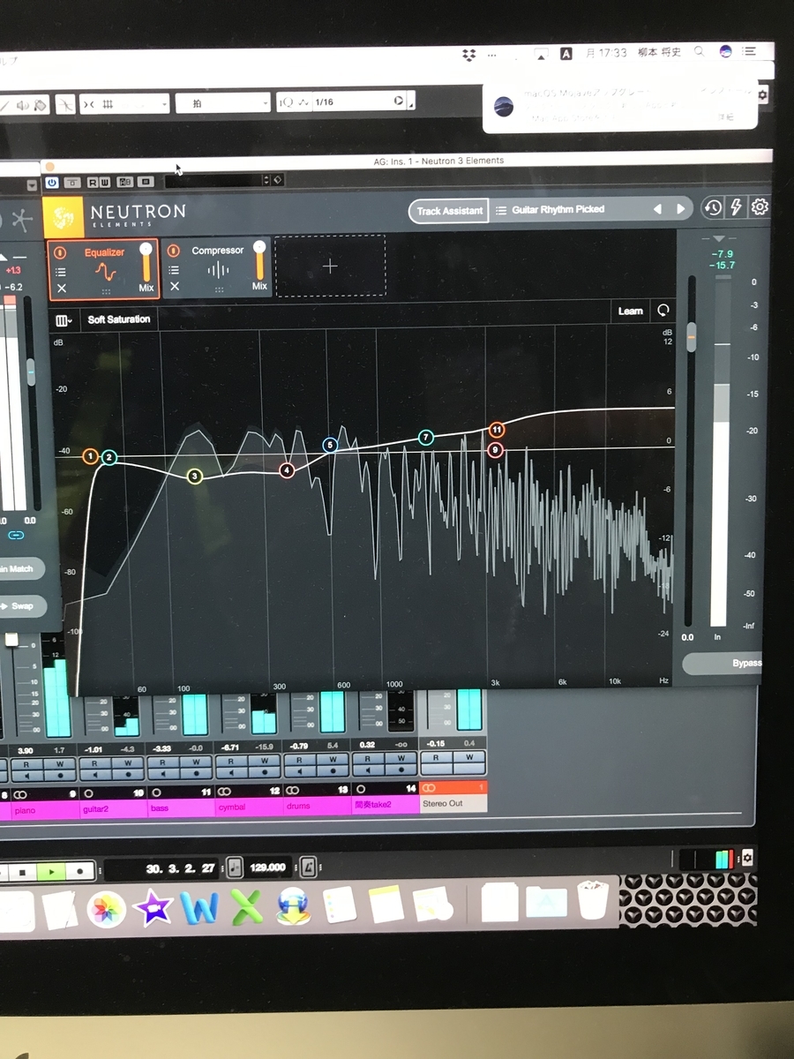Open the Guitar Rhythm Picked preset browser
794x1059 pixels.
(560, 210)
